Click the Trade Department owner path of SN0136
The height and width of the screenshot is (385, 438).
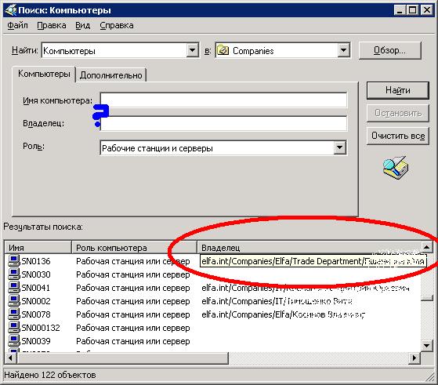313,261
